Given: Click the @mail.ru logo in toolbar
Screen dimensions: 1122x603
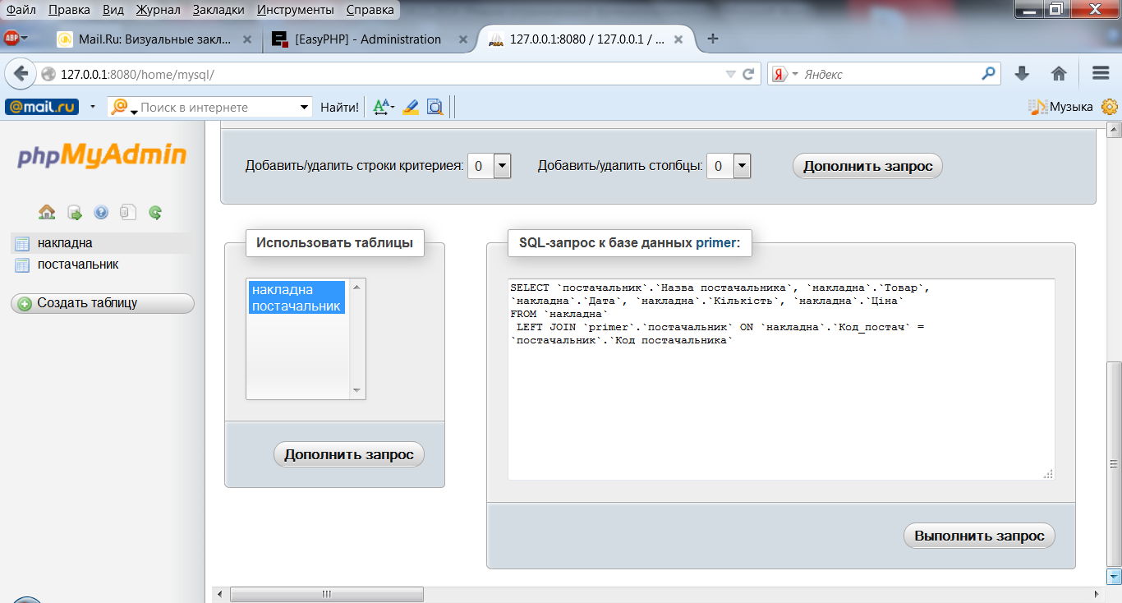Looking at the screenshot, I should click(42, 107).
